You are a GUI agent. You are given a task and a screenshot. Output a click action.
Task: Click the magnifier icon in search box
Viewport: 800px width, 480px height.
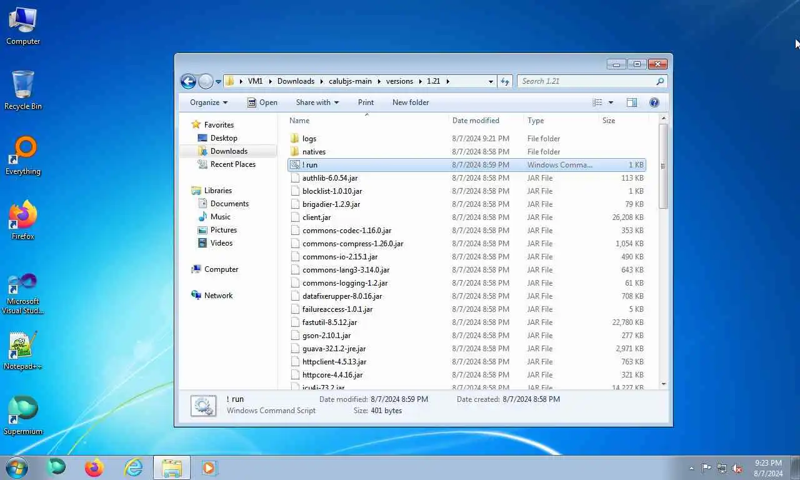click(660, 81)
